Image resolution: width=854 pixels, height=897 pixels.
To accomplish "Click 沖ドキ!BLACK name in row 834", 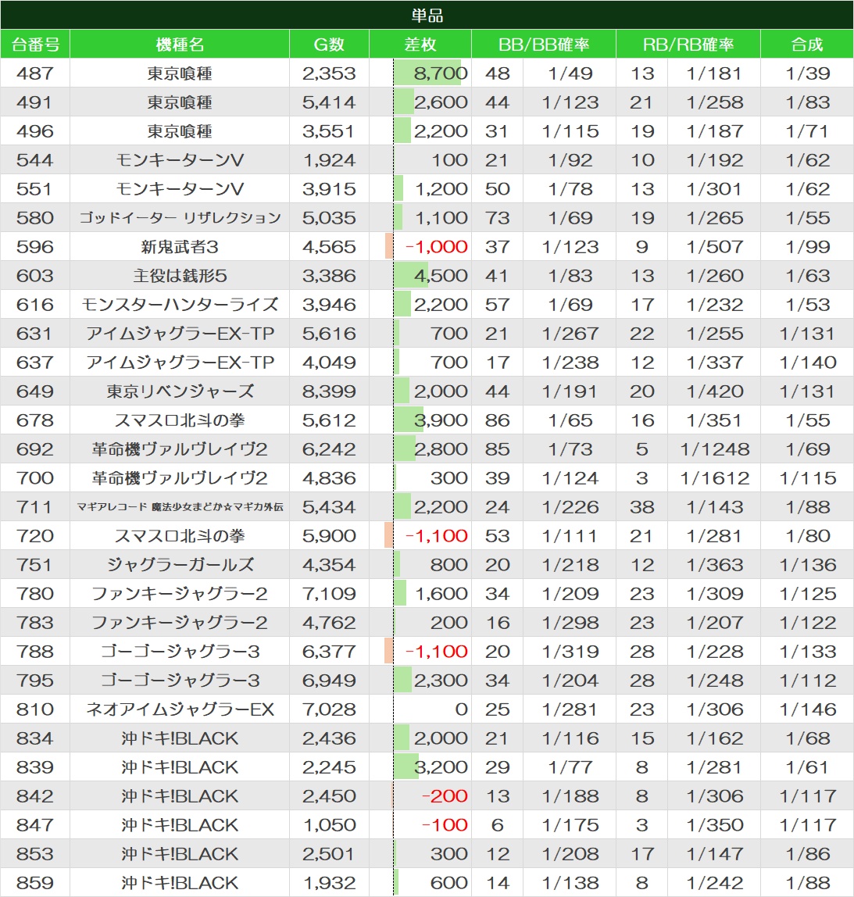I will click(x=180, y=738).
